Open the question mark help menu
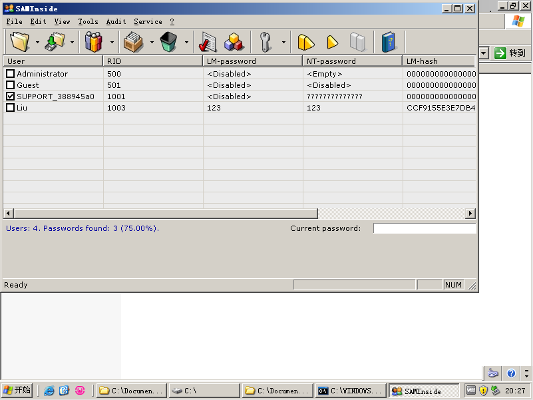Viewport: 533px width, 400px height. point(172,21)
